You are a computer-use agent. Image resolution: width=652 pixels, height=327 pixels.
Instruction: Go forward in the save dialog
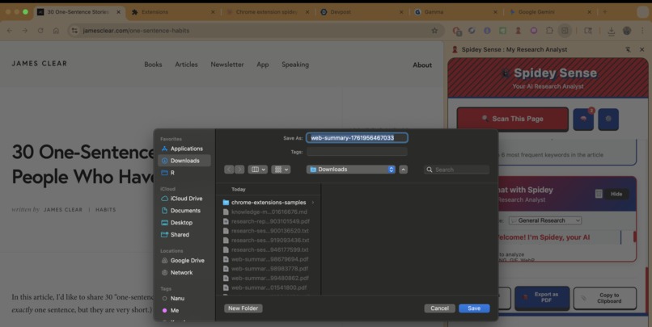(x=239, y=170)
